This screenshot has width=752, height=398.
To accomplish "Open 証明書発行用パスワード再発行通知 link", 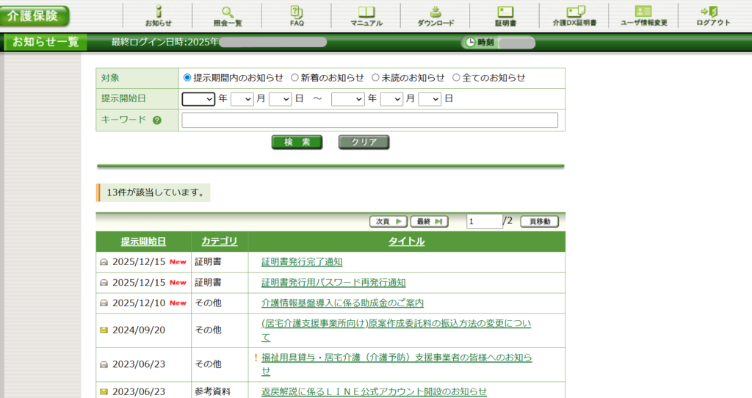I will 333,283.
